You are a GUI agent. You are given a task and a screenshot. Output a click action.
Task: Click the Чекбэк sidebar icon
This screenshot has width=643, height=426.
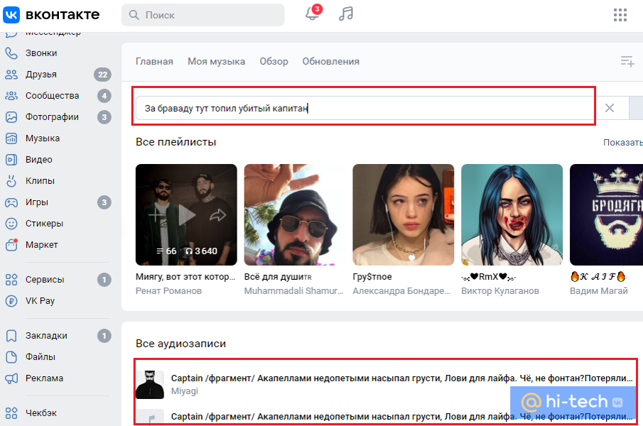[x=11, y=413]
